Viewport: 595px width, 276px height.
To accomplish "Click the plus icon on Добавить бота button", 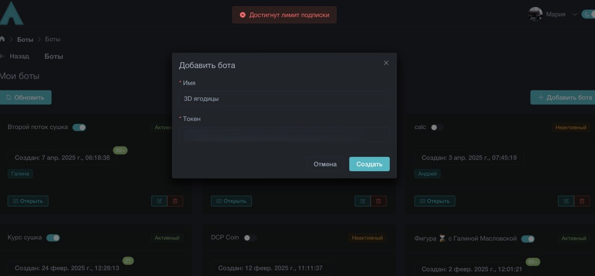I will [x=541, y=97].
